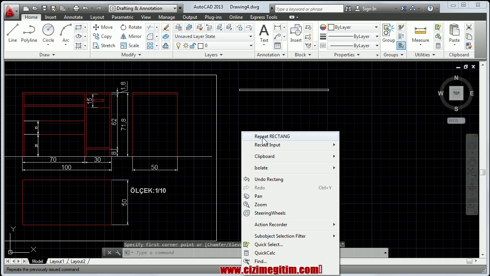This screenshot has height=276, width=490.
Task: Click the Mirror button
Action: coord(131,36)
